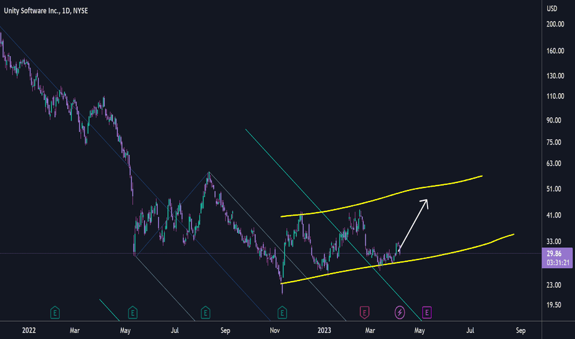Click the 110.00 price axis label

(555, 96)
